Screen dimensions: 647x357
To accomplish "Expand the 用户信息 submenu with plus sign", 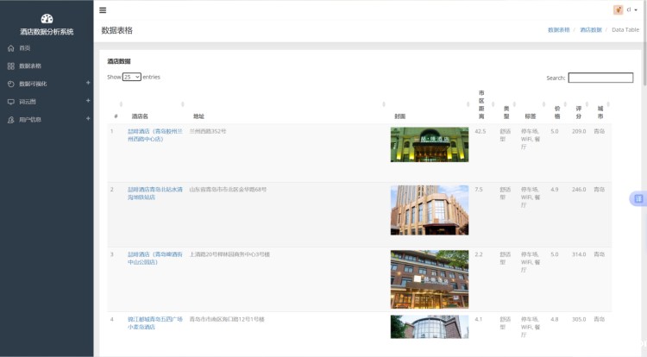I will click(88, 119).
